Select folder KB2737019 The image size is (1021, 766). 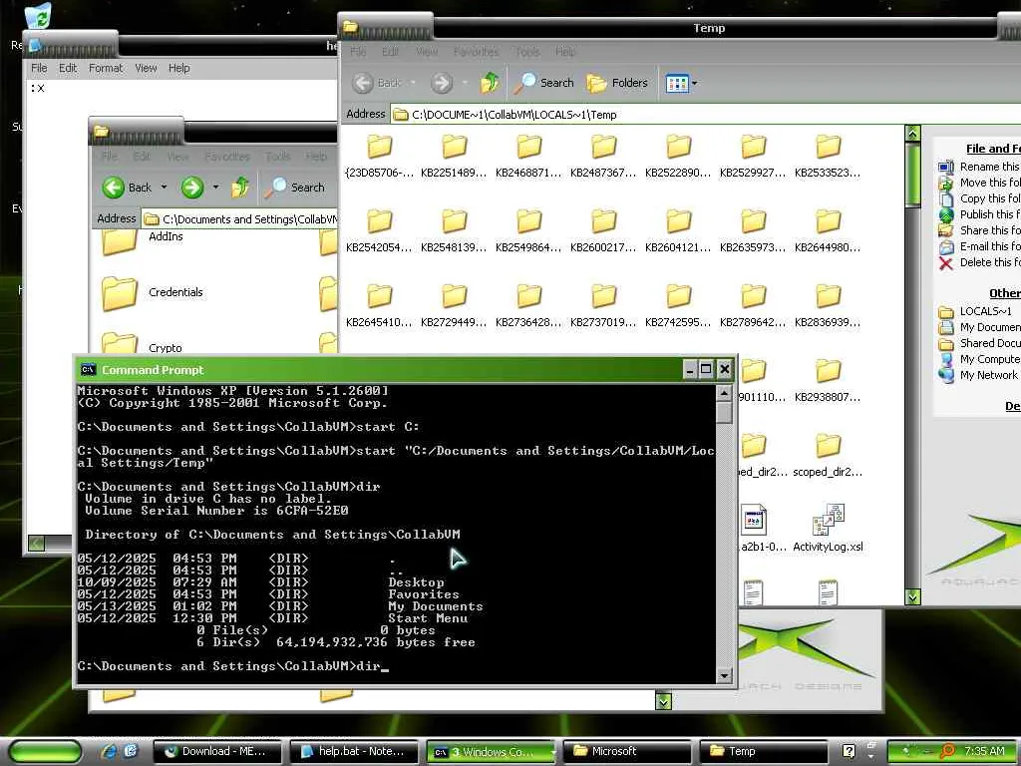coord(603,306)
